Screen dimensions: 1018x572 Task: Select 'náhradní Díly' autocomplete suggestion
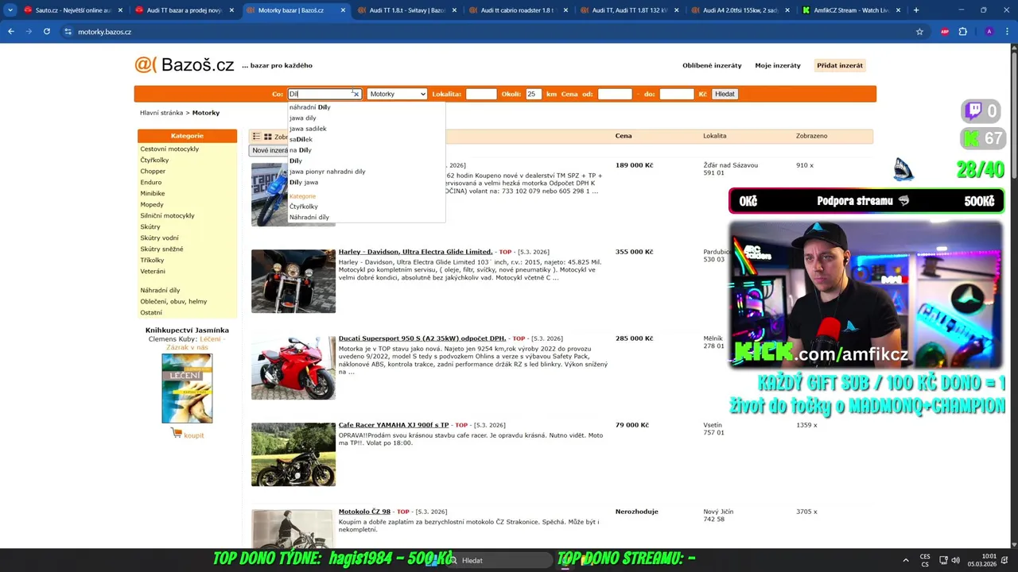310,107
